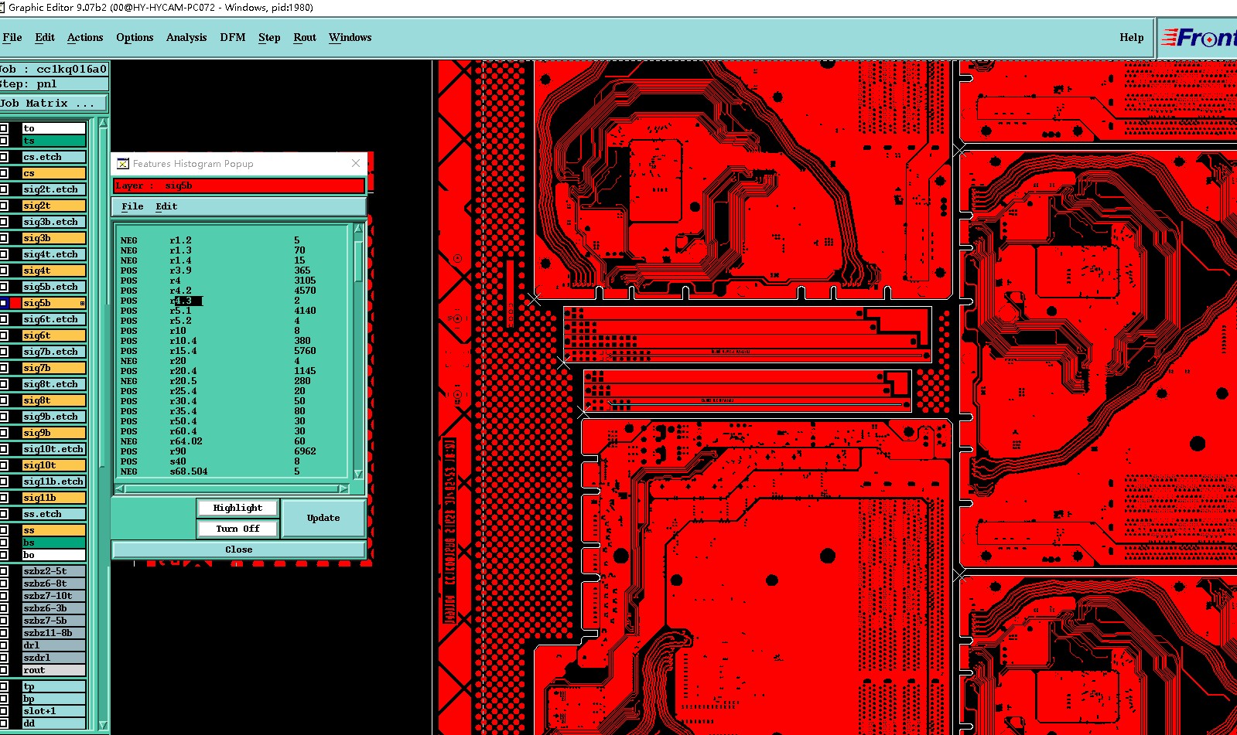Select the r15.4 histogram row

coord(232,351)
